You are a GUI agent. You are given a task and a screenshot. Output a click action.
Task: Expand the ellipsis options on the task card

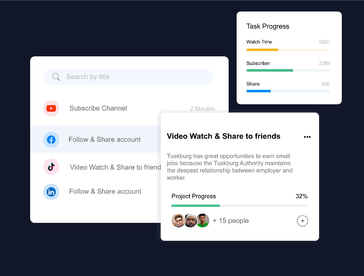point(307,137)
